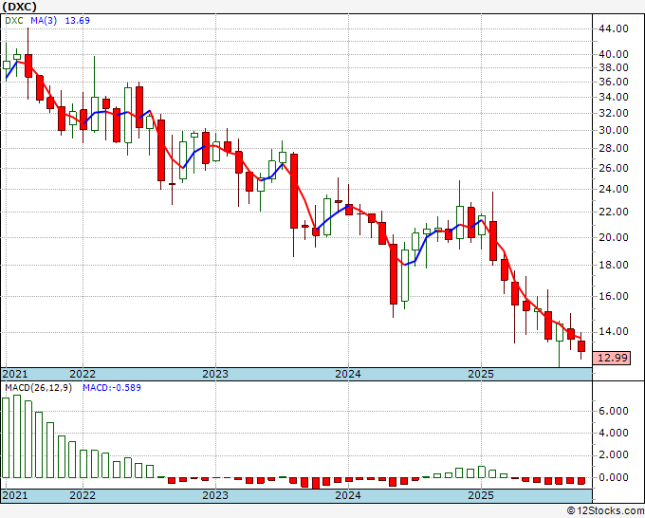Click the 12.99 current price tag
This screenshot has width=645, height=518.
coord(611,358)
